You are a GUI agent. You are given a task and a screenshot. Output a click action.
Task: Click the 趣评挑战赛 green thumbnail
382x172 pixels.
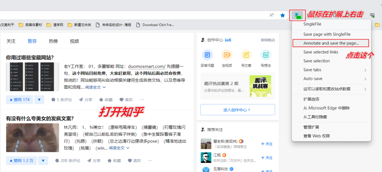[x=260, y=86]
